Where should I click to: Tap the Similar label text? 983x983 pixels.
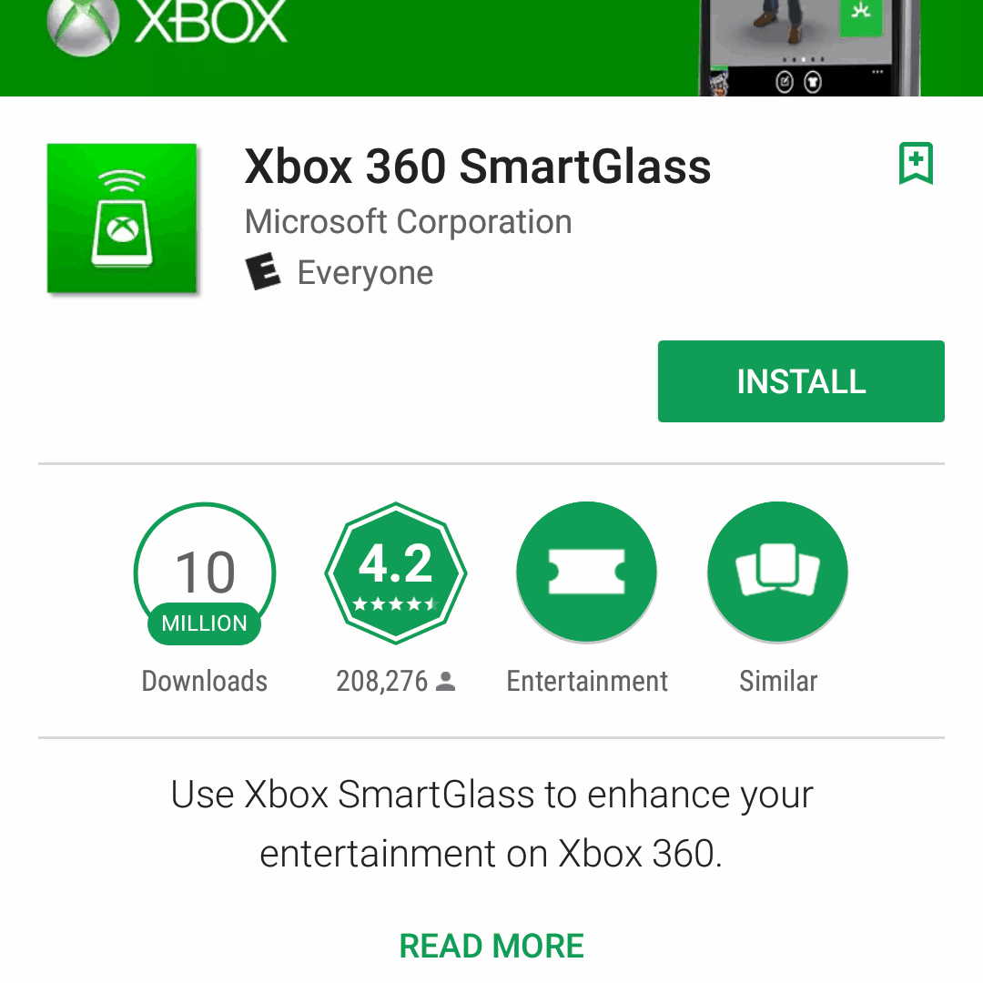pyautogui.click(x=778, y=681)
